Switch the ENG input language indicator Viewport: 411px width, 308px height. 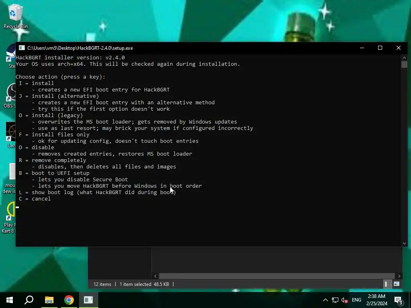356,300
